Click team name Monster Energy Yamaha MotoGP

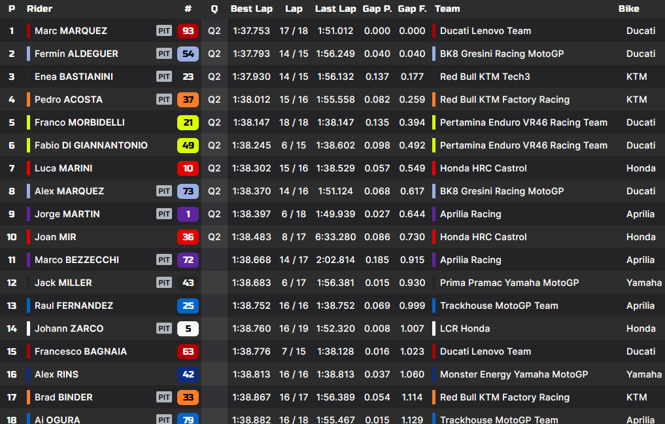pos(514,375)
